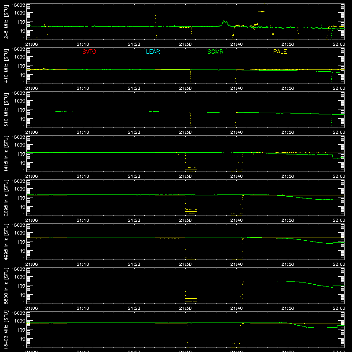Click 22:00 tick label under 610 MHz plot
The height and width of the screenshot is (352, 352).
pyautogui.click(x=339, y=132)
